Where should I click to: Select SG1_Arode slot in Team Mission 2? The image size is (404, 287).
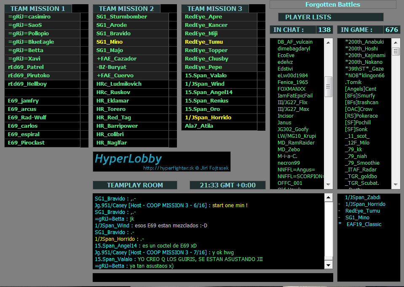coord(131,25)
